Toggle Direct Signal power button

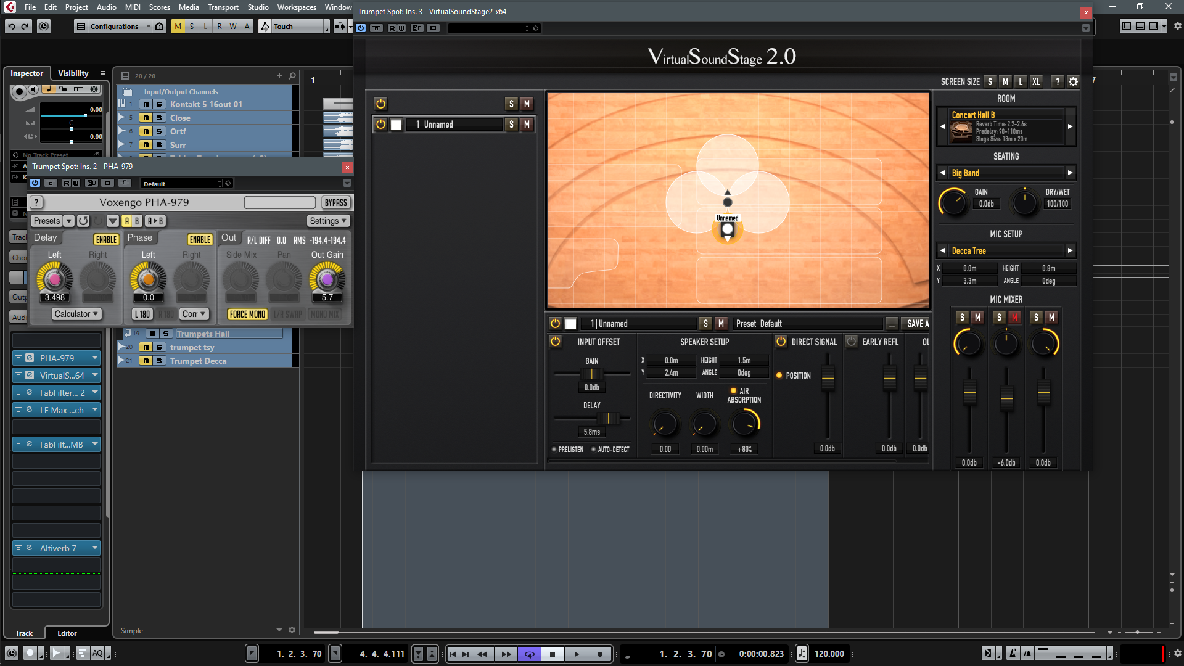tap(781, 342)
